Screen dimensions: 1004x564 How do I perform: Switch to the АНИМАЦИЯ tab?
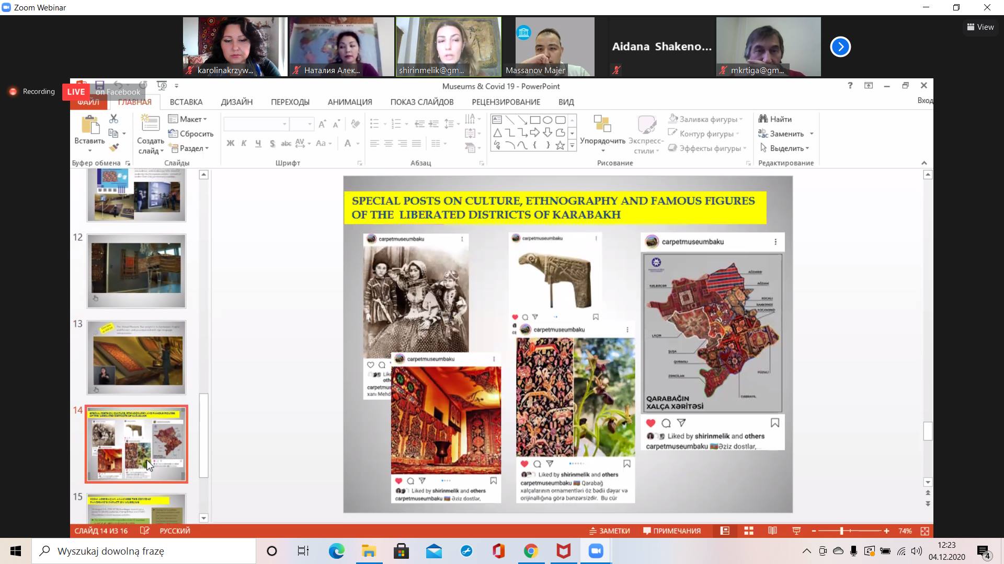(x=350, y=102)
